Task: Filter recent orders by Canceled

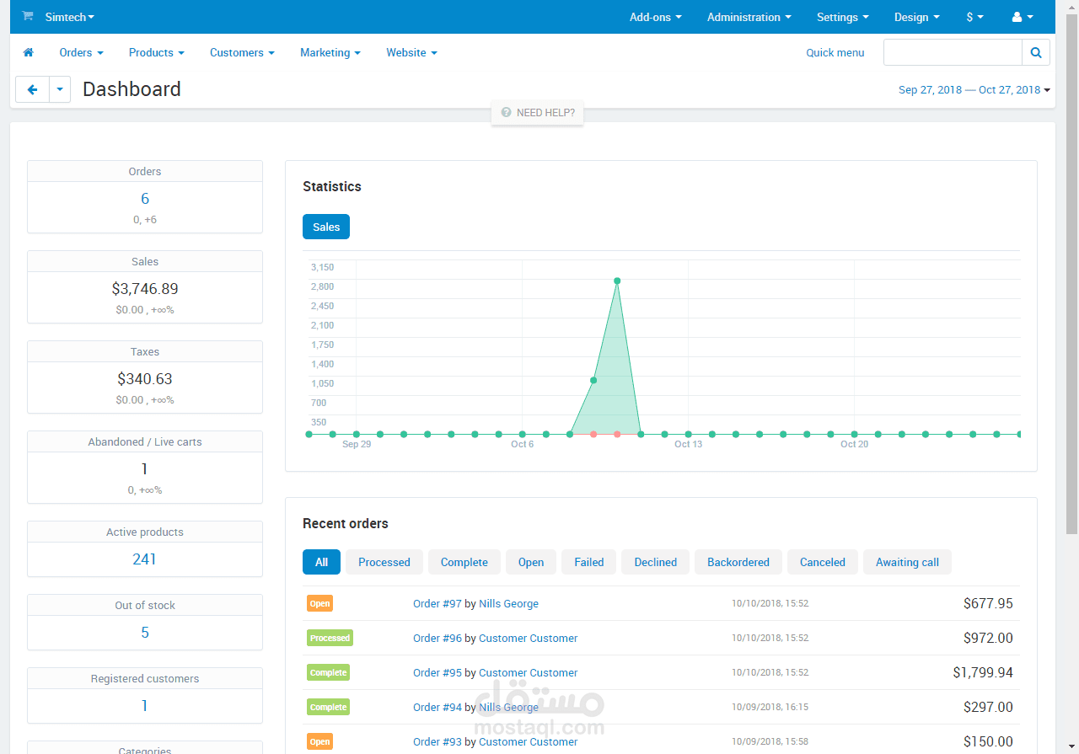Action: [x=823, y=562]
